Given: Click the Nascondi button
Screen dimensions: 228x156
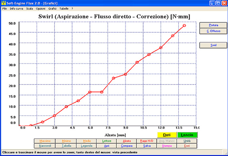Looking at the screenshot, I should click(x=45, y=146).
